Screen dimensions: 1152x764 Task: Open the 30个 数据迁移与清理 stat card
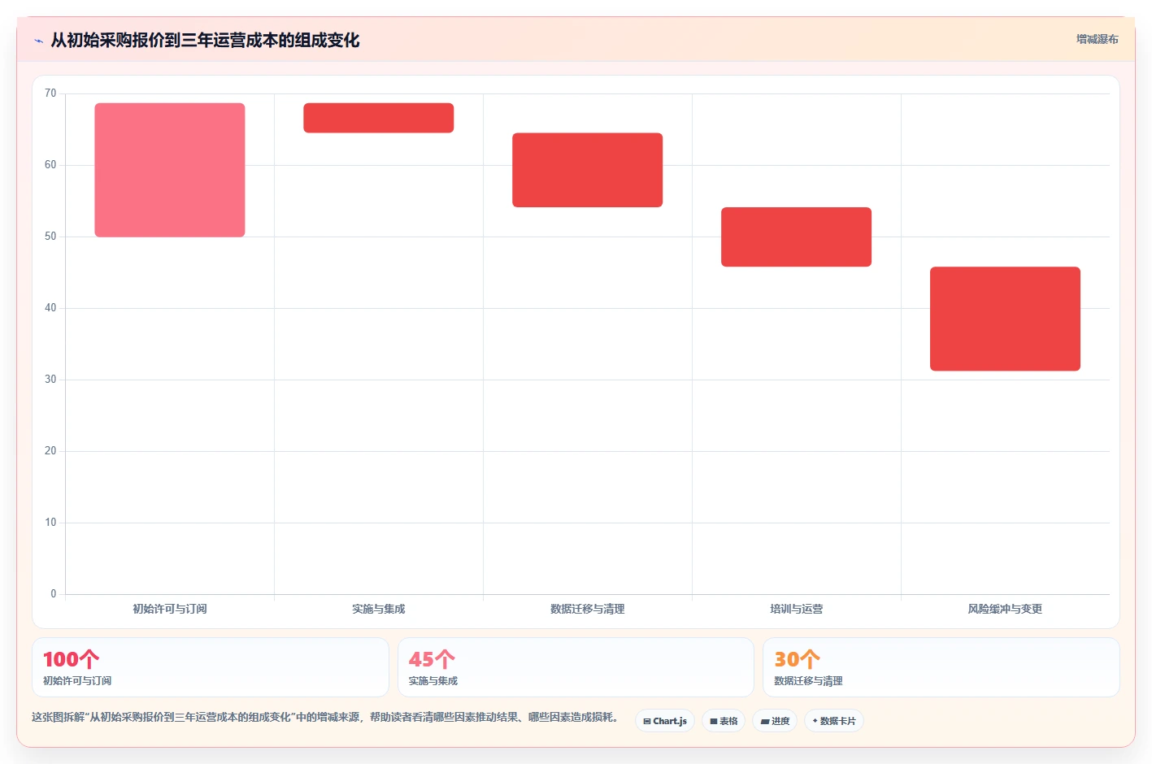[941, 667]
